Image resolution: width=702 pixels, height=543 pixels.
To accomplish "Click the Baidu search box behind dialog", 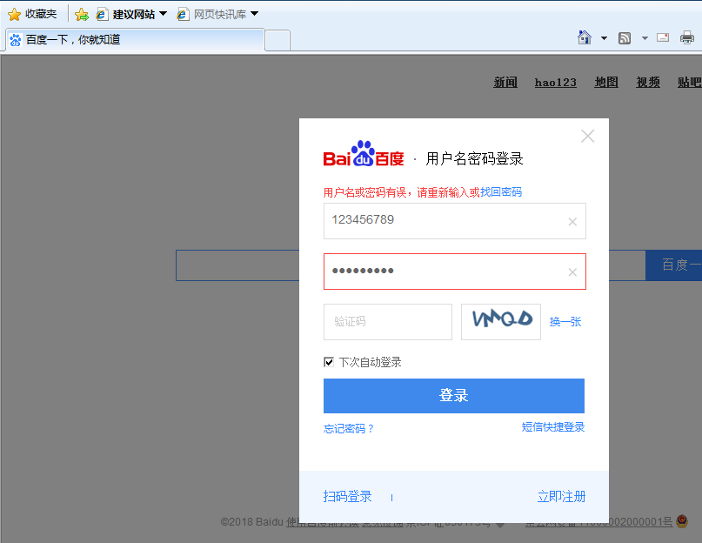I will [237, 265].
